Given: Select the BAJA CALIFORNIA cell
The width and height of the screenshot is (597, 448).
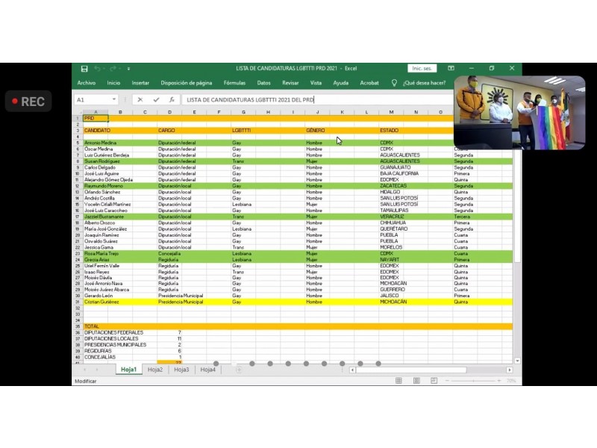Looking at the screenshot, I should point(399,173).
